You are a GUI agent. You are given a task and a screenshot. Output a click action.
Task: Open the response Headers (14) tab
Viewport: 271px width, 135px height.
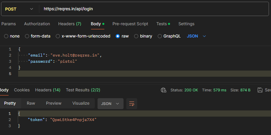pos(48,90)
